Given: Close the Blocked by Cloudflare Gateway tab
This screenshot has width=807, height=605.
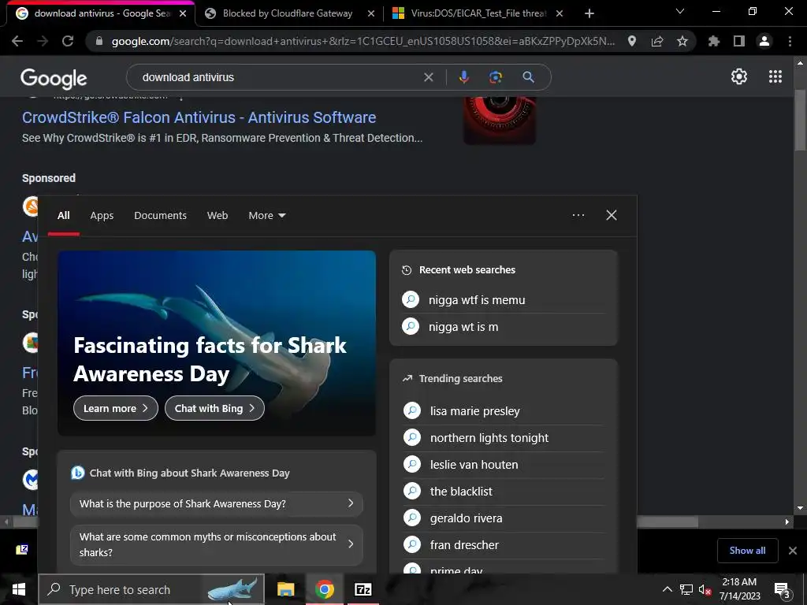Looking at the screenshot, I should click(x=371, y=13).
